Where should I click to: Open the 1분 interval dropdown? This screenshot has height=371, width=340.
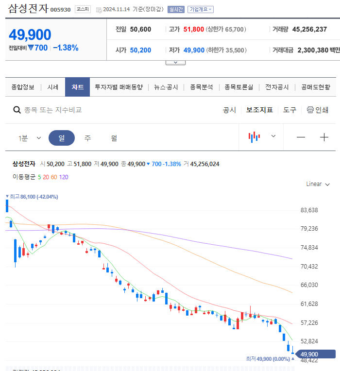(30, 138)
